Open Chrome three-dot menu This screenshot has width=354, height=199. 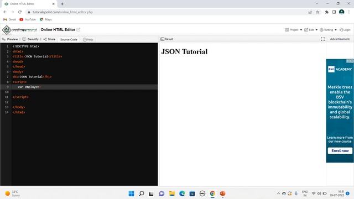(349, 12)
